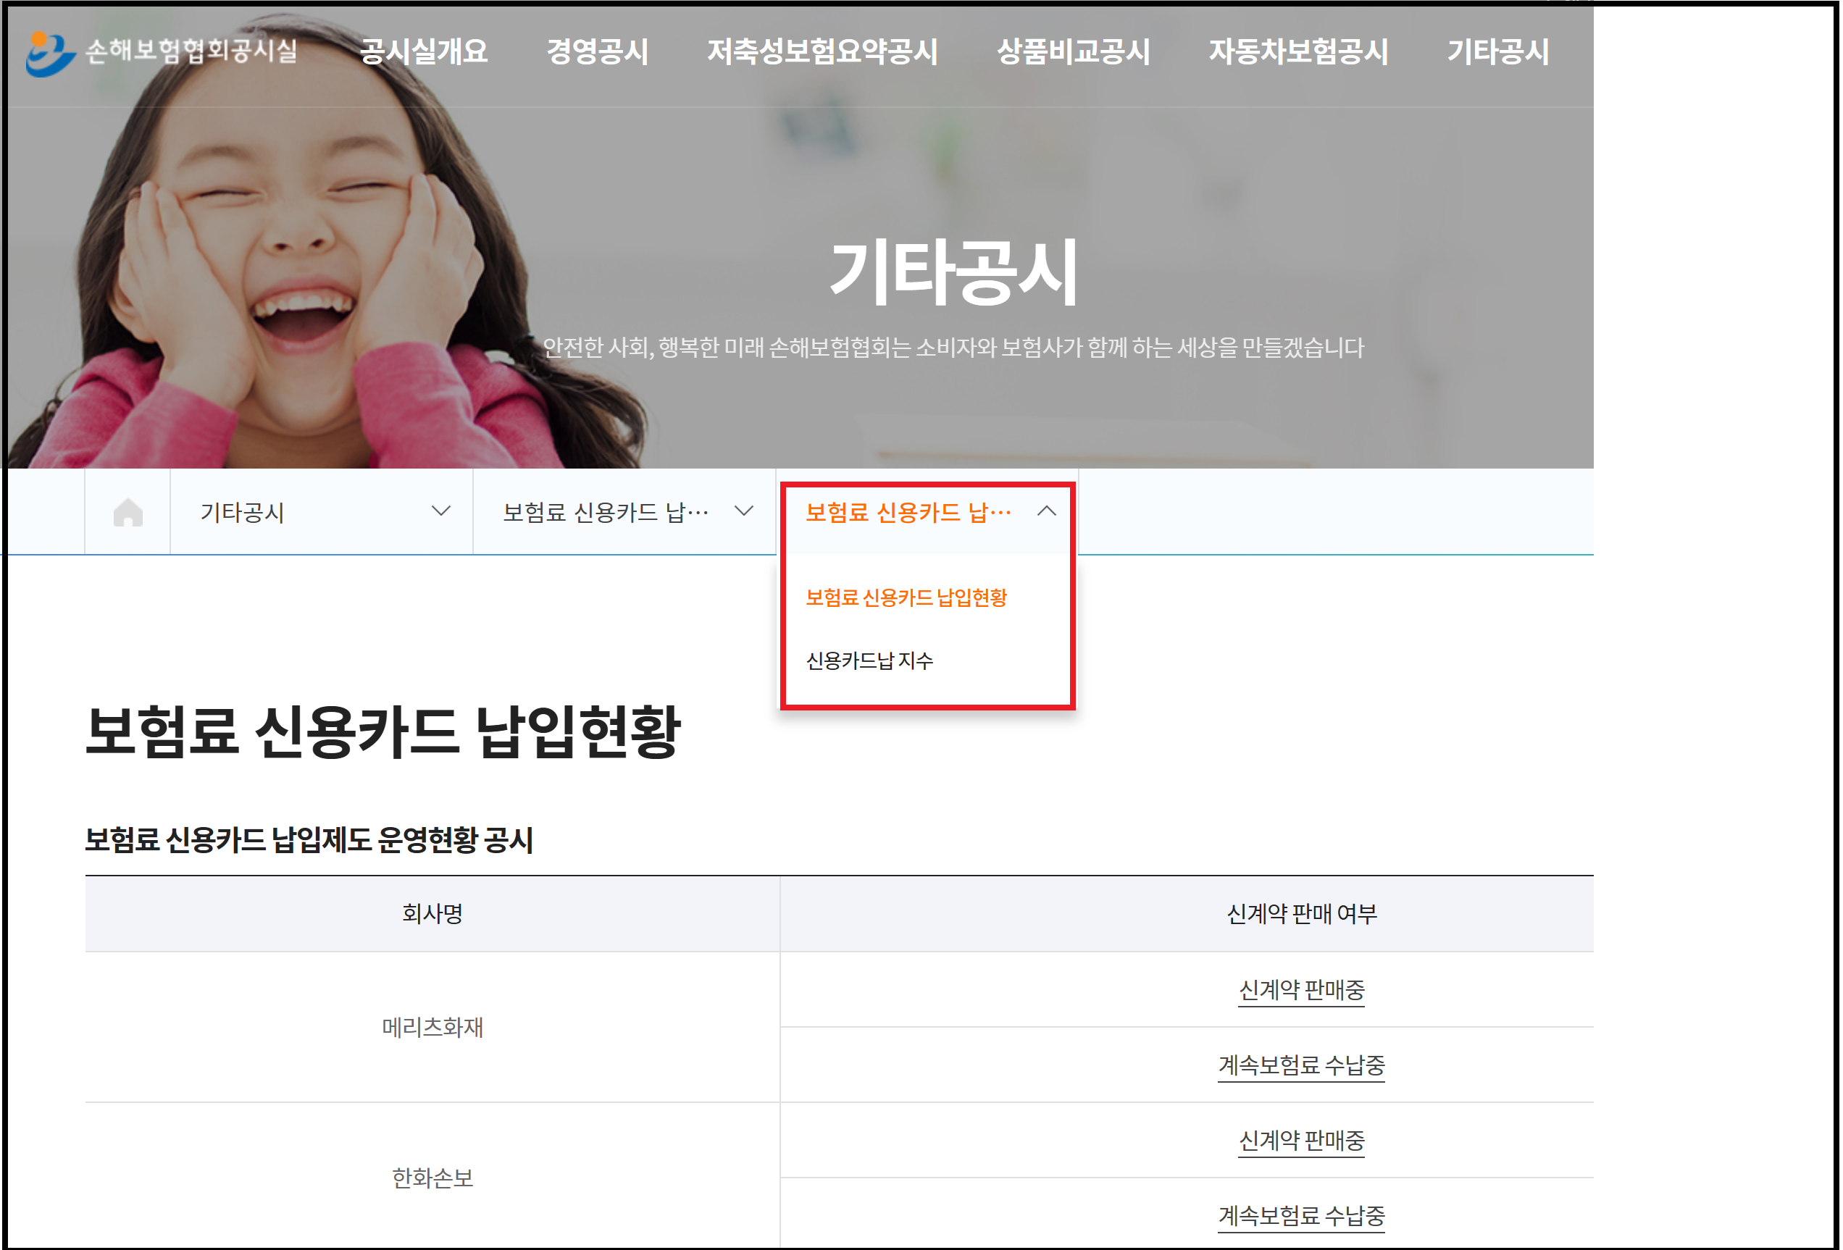Open 저축성보험요약공시 in top navigation
This screenshot has height=1250, width=1843.
[x=822, y=52]
